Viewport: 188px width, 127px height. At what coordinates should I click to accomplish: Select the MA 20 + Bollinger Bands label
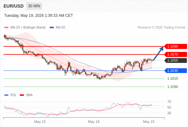pos(28,28)
